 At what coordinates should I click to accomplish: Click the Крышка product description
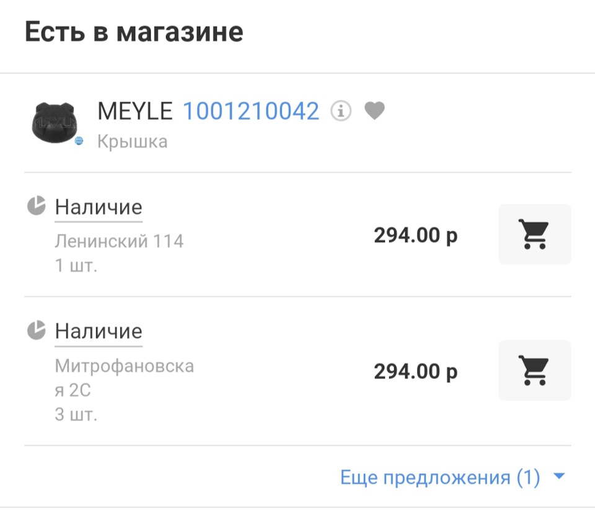[132, 142]
